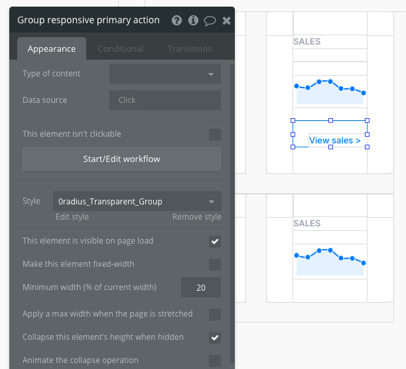
Task: Open the comment speech bubble icon
Action: (x=210, y=21)
